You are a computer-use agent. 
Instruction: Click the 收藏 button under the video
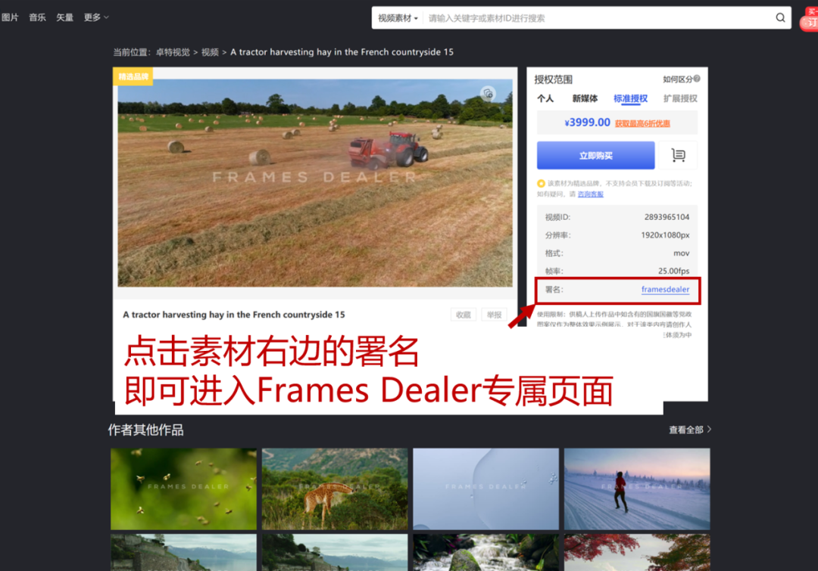(464, 315)
